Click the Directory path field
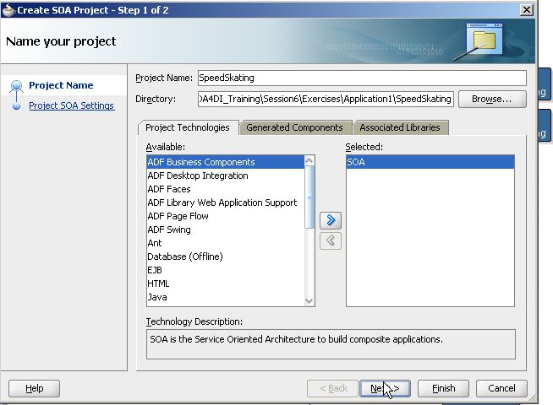Image resolution: width=553 pixels, height=405 pixels. pos(326,99)
